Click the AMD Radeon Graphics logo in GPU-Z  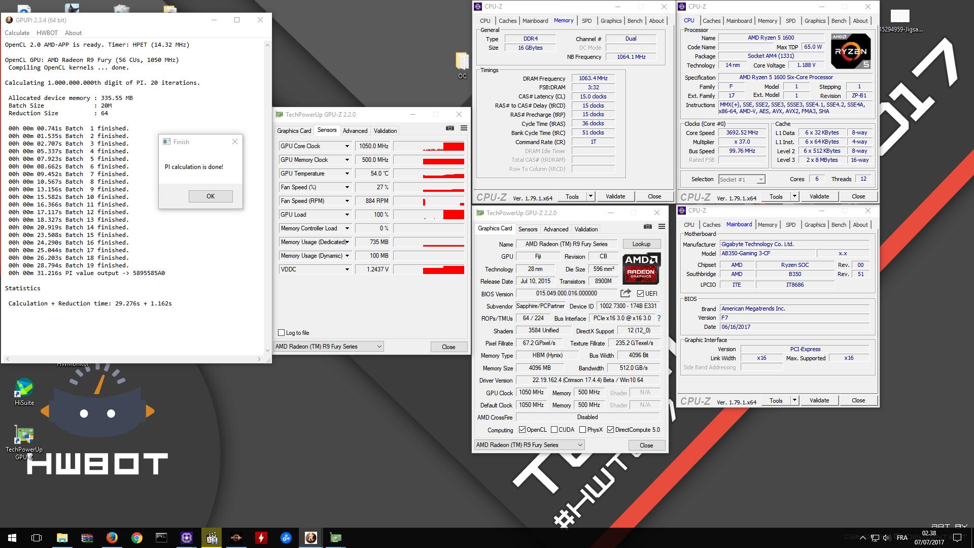tap(641, 269)
